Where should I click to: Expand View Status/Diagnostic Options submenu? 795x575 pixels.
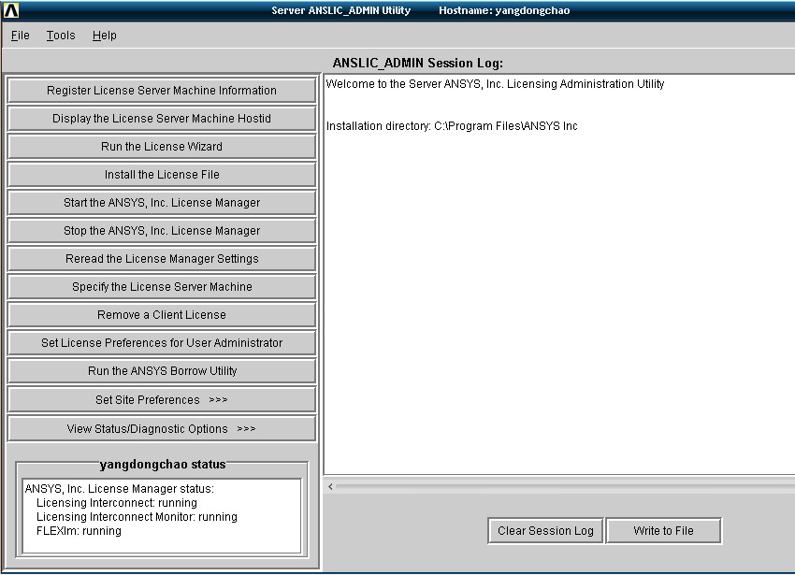162,429
